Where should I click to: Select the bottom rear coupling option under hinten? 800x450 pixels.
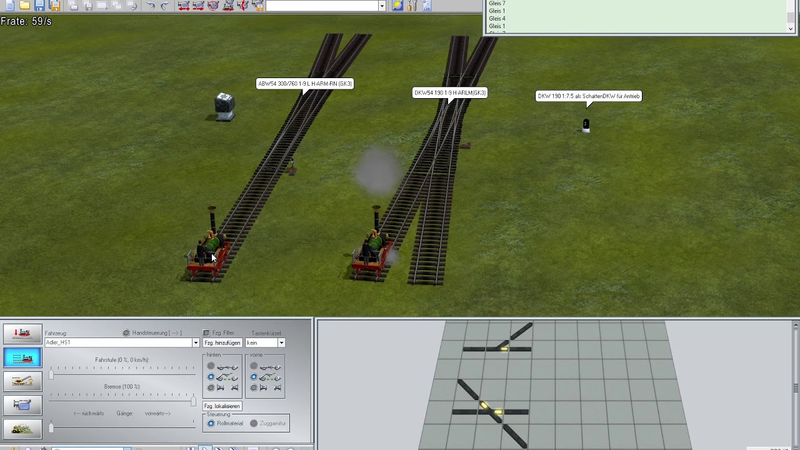click(211, 387)
